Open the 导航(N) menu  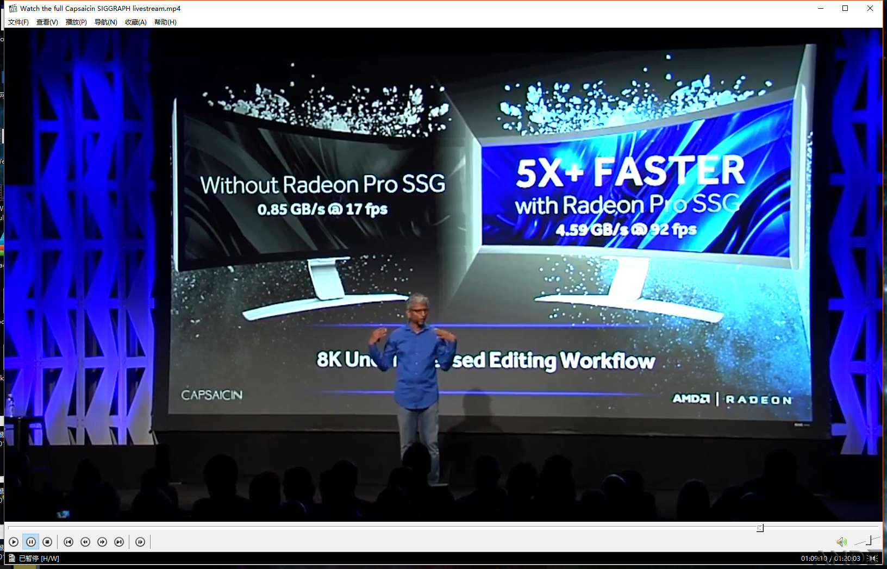(x=106, y=22)
